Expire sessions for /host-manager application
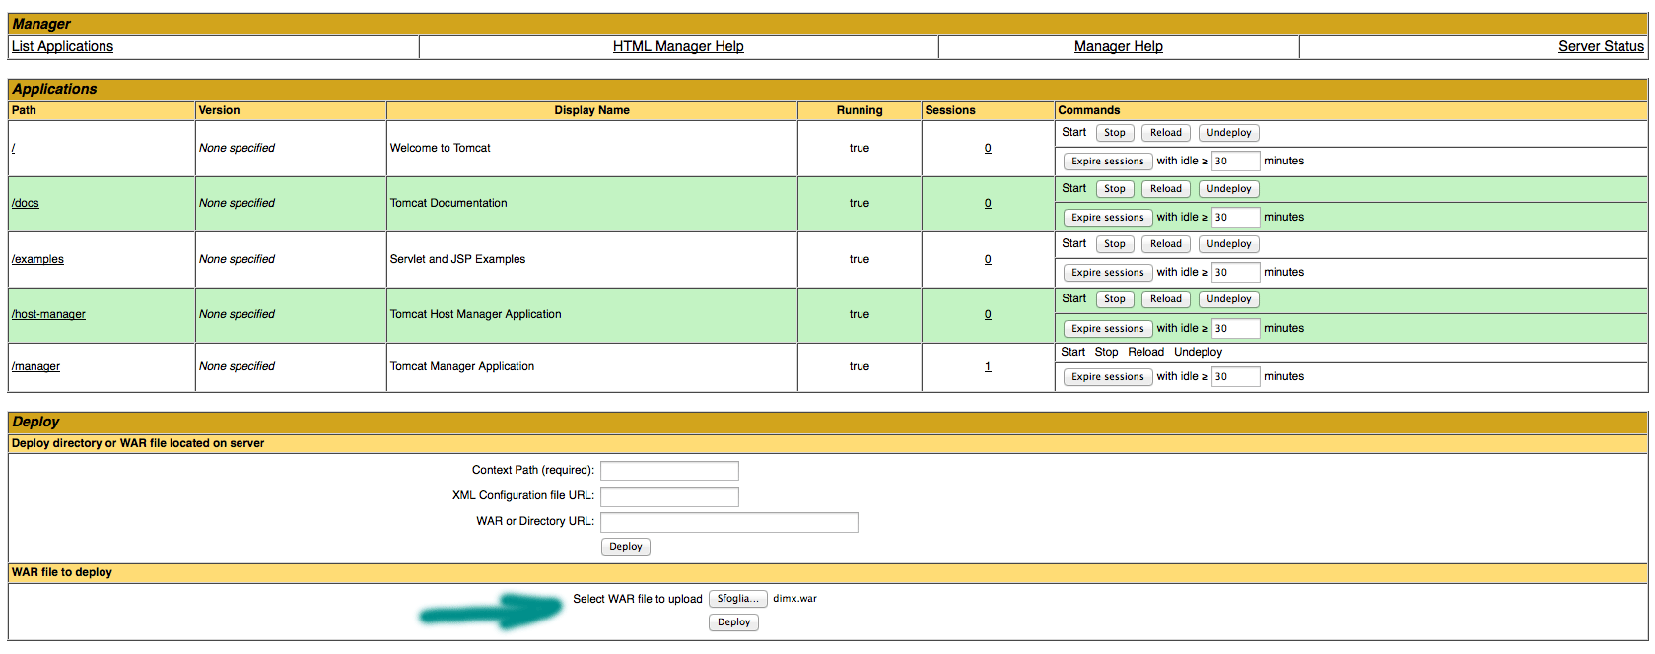 pyautogui.click(x=1108, y=329)
